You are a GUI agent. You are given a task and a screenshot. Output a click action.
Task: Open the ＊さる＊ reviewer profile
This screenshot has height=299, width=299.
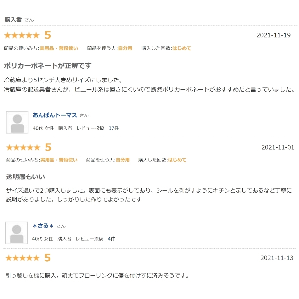[x=43, y=226]
